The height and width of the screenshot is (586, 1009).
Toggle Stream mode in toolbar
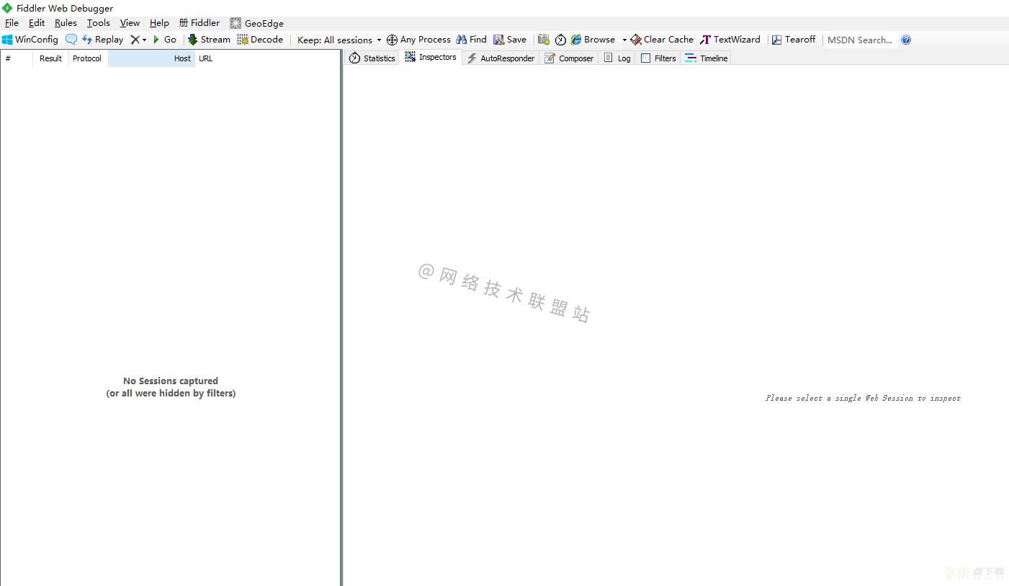(209, 40)
